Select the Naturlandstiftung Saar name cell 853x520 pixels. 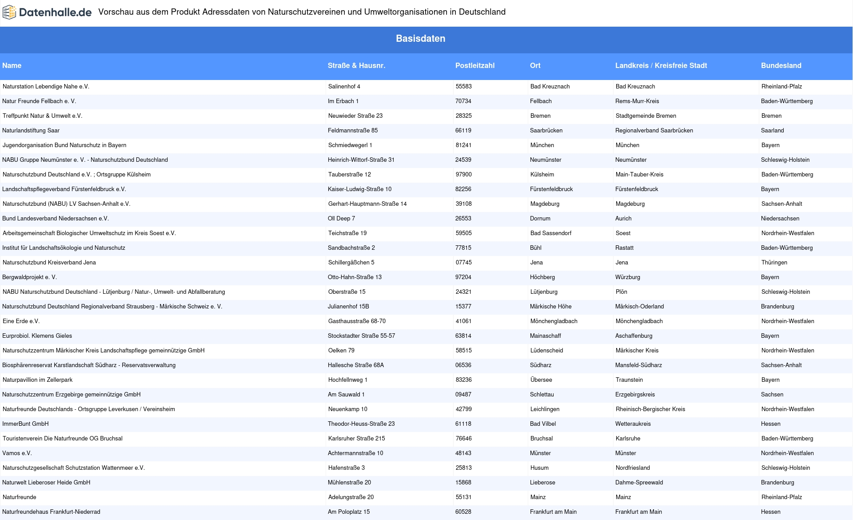(x=31, y=131)
